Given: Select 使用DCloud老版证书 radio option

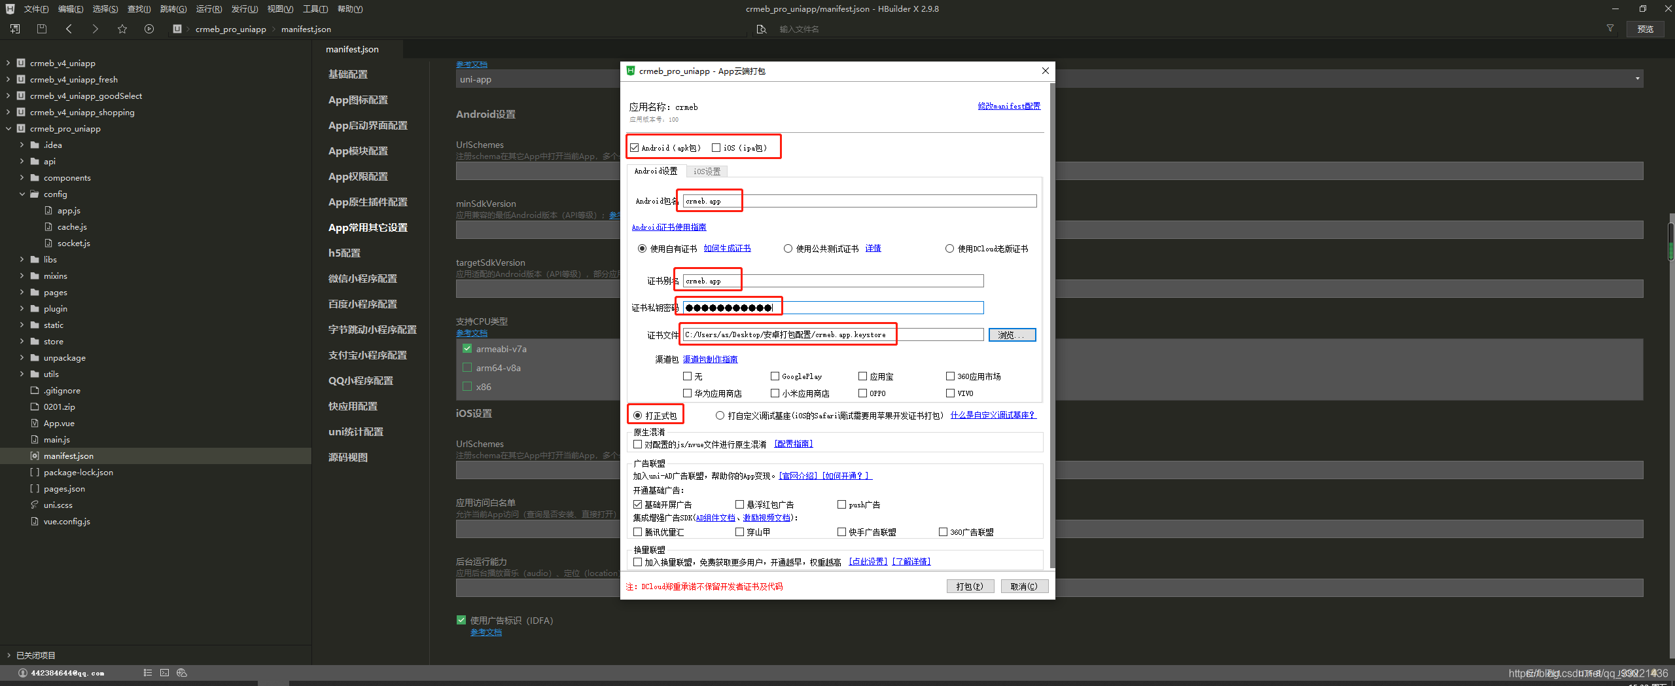Looking at the screenshot, I should point(949,249).
